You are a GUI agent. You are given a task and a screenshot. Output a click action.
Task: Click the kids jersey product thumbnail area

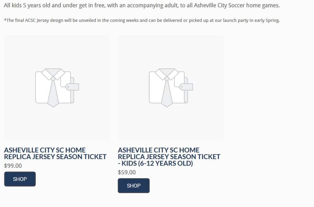171,88
